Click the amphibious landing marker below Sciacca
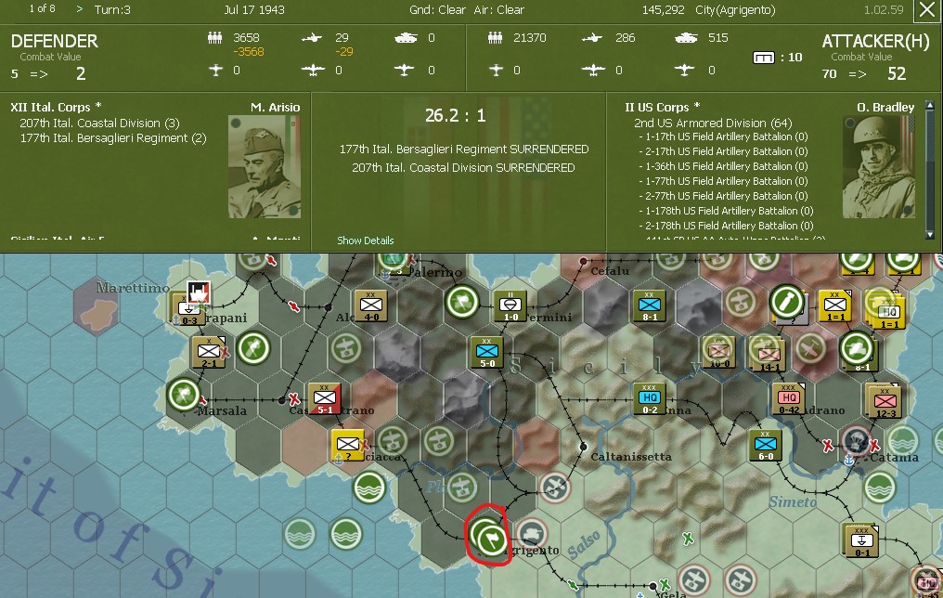 click(368, 487)
